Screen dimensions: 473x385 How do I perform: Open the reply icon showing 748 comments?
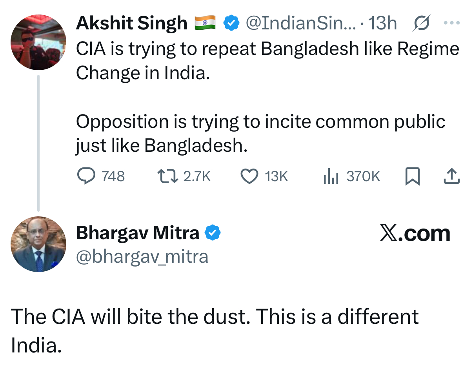tap(86, 176)
